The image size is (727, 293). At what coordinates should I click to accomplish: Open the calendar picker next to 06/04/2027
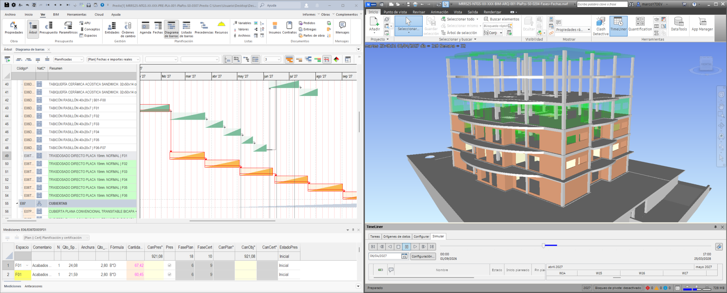click(x=404, y=256)
